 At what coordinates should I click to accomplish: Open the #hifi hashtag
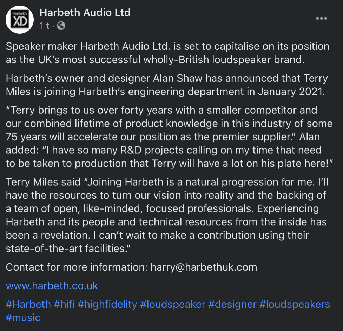64,304
